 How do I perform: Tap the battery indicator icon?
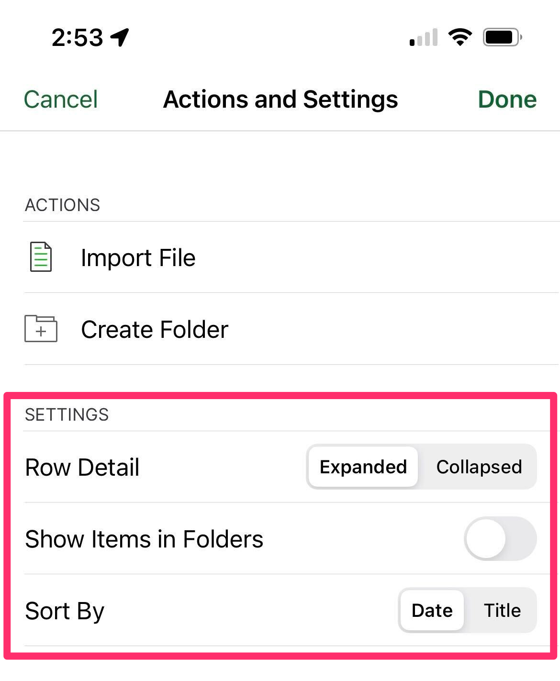pyautogui.click(x=502, y=37)
